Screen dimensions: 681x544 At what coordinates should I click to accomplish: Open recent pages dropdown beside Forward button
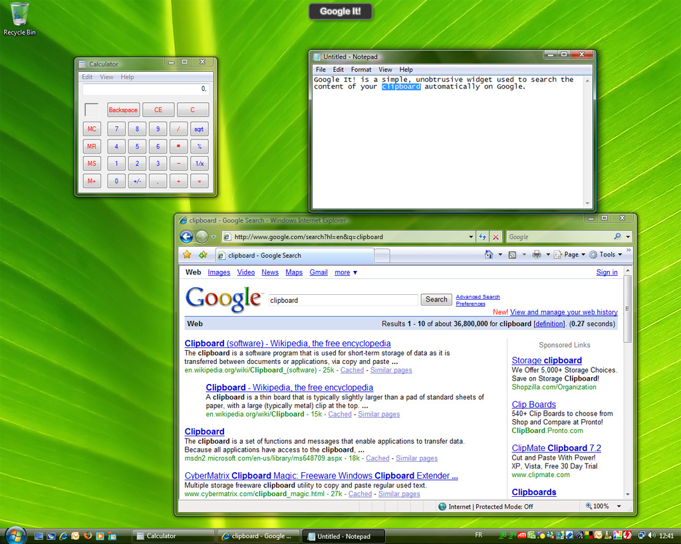coord(213,237)
